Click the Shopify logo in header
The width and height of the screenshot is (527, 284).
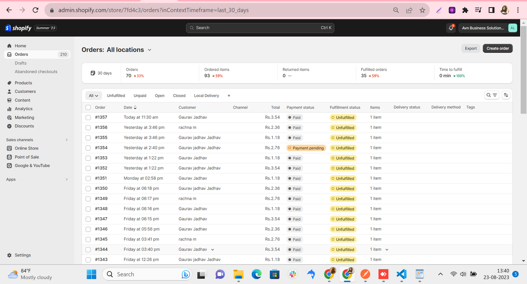point(18,28)
